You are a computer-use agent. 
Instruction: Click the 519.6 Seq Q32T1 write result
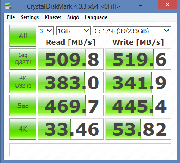[138, 59]
